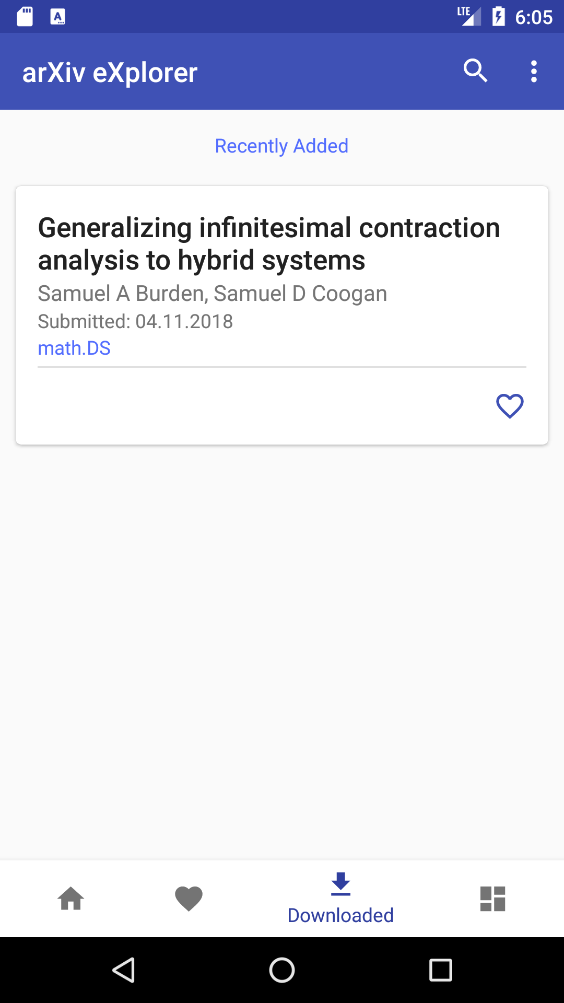Open the recent apps square button

(440, 970)
